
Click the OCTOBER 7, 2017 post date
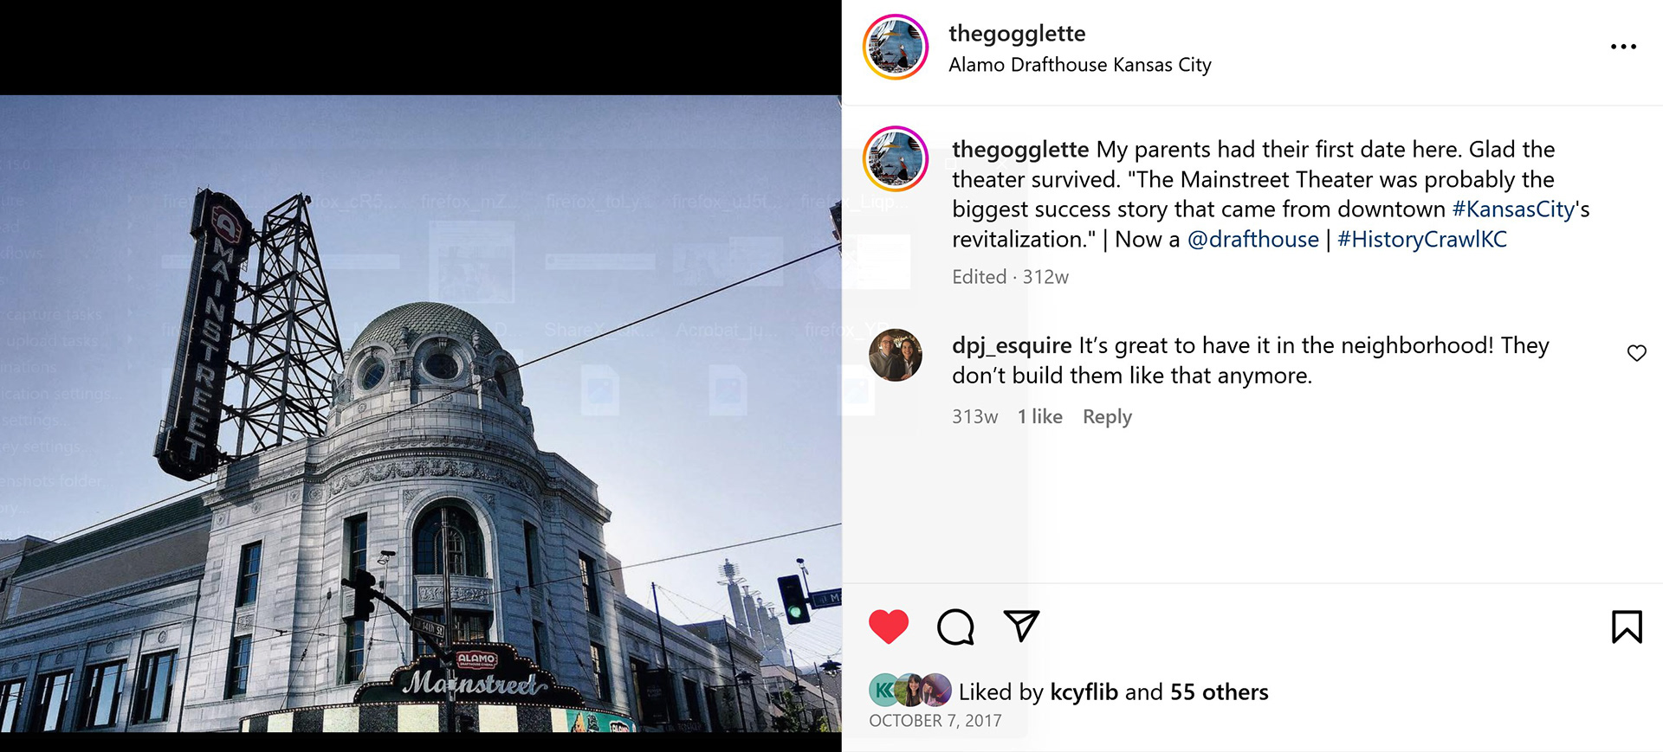click(935, 721)
